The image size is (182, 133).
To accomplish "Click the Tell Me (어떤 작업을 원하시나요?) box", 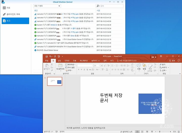I will tap(127, 61).
